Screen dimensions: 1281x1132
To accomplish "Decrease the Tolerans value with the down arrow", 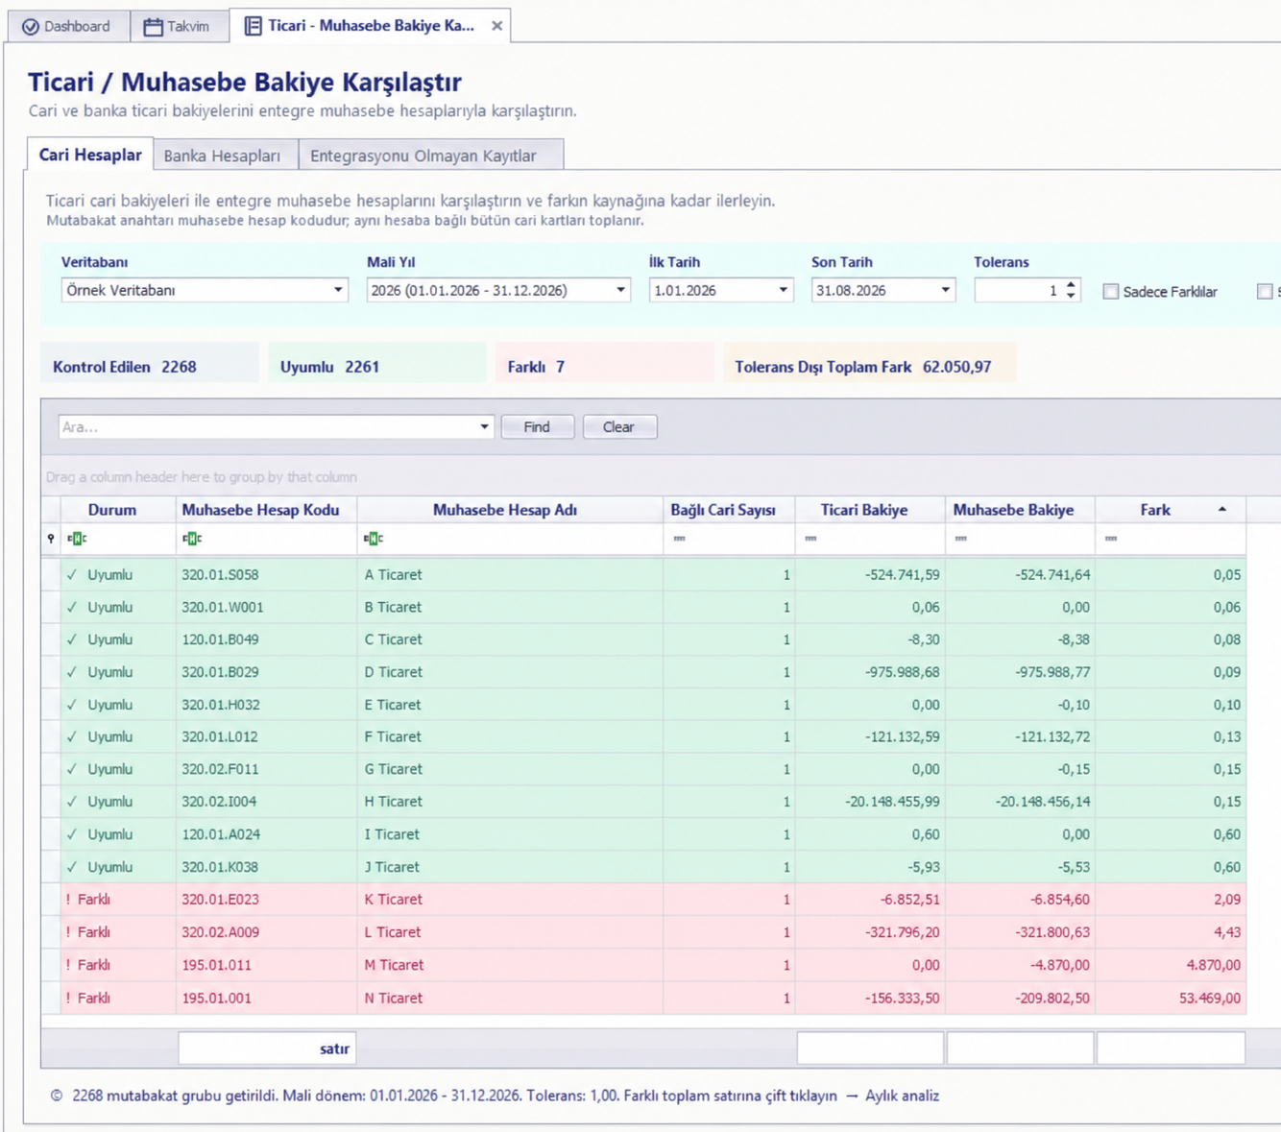I will pos(1071,296).
